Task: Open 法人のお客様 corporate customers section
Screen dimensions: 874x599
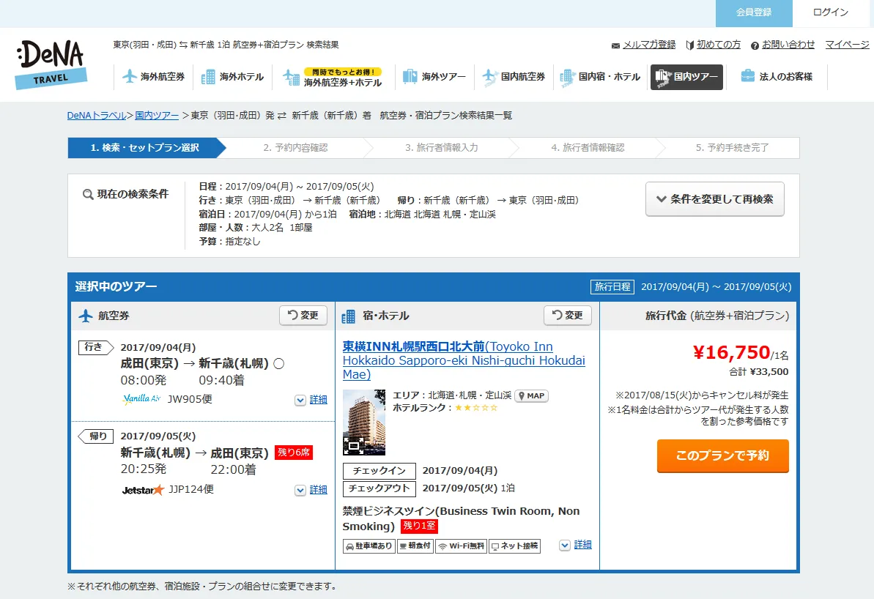Action: 777,77
